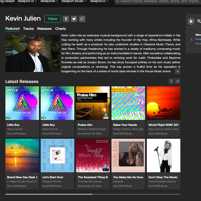Open Praise Him cover artwork
Viewport: 201px width, 201px height.
point(93,103)
